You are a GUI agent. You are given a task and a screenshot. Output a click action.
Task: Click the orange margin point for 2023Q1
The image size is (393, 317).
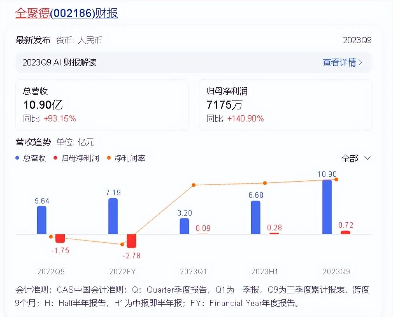(193, 185)
